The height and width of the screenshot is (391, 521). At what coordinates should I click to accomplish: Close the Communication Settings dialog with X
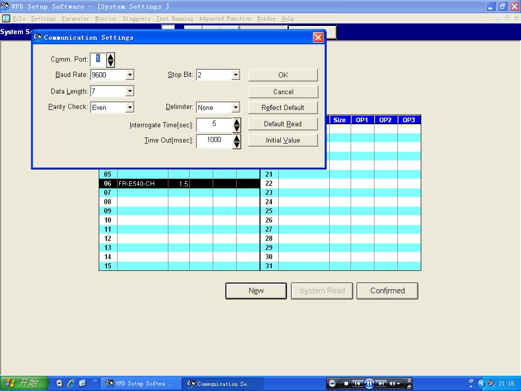pos(318,37)
